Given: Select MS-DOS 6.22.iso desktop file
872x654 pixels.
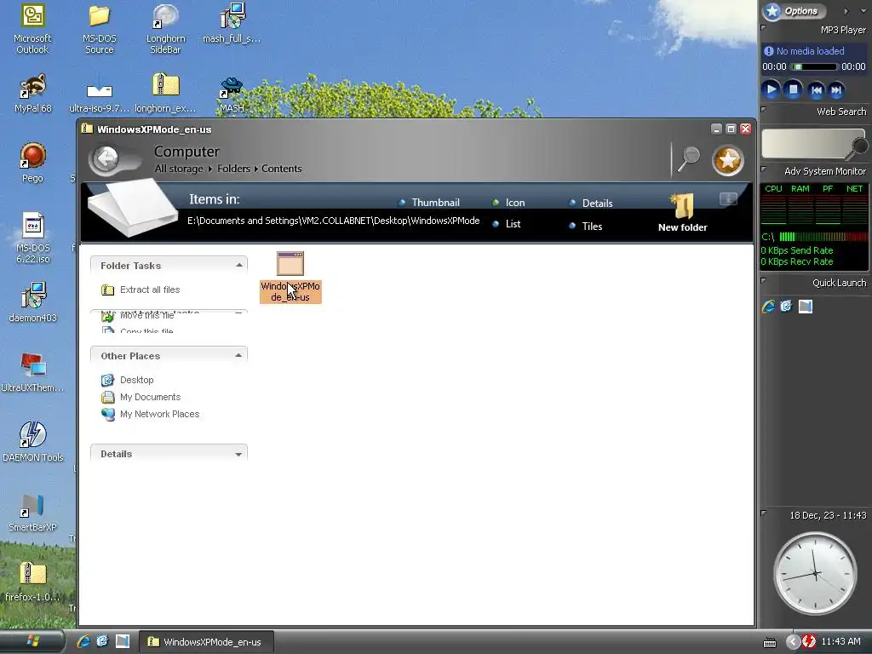Looking at the screenshot, I should coord(33,238).
